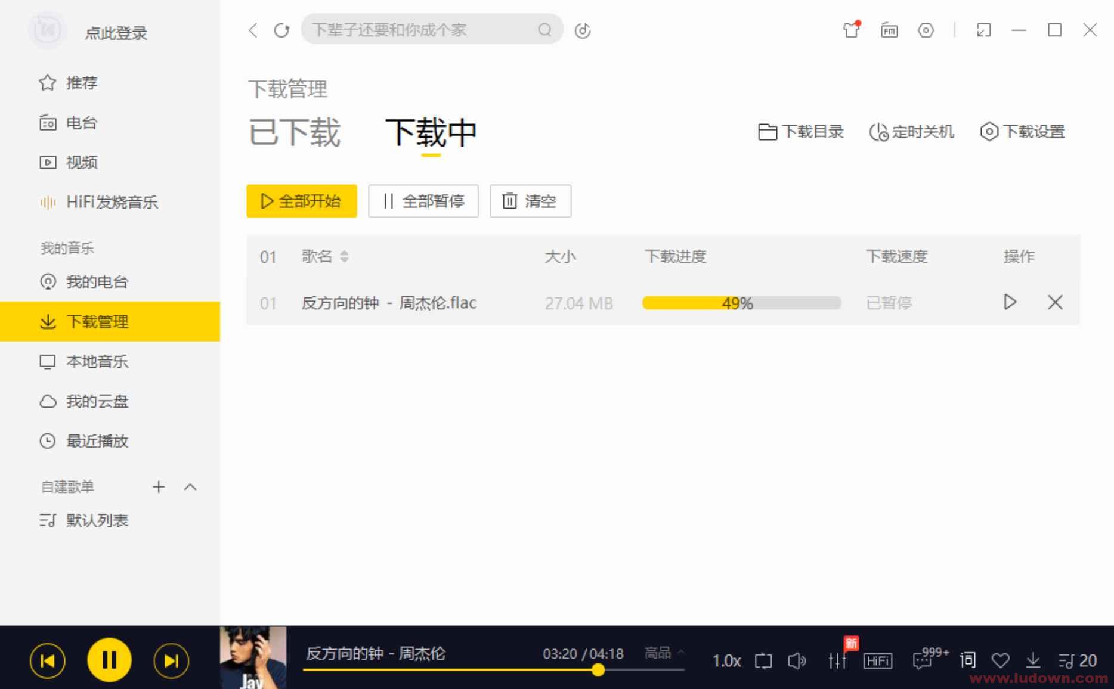
Task: Click the 全部开始 button
Action: click(302, 201)
